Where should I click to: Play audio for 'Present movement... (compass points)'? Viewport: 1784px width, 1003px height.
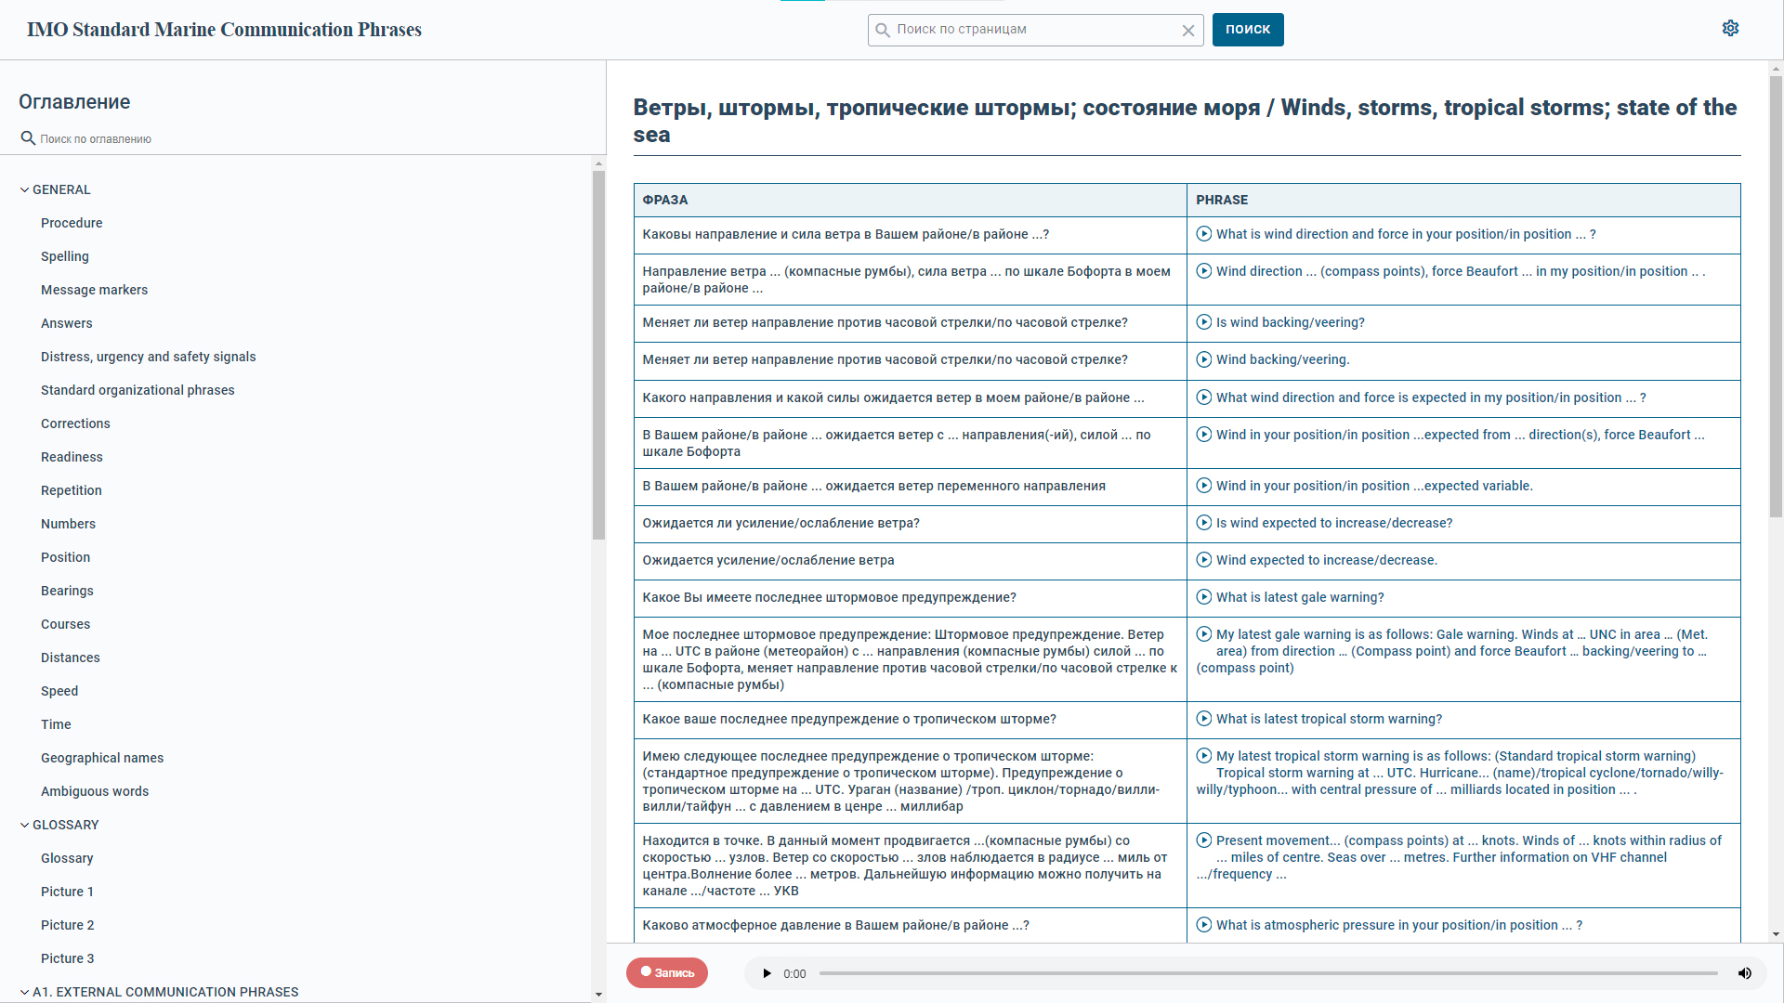point(1204,840)
